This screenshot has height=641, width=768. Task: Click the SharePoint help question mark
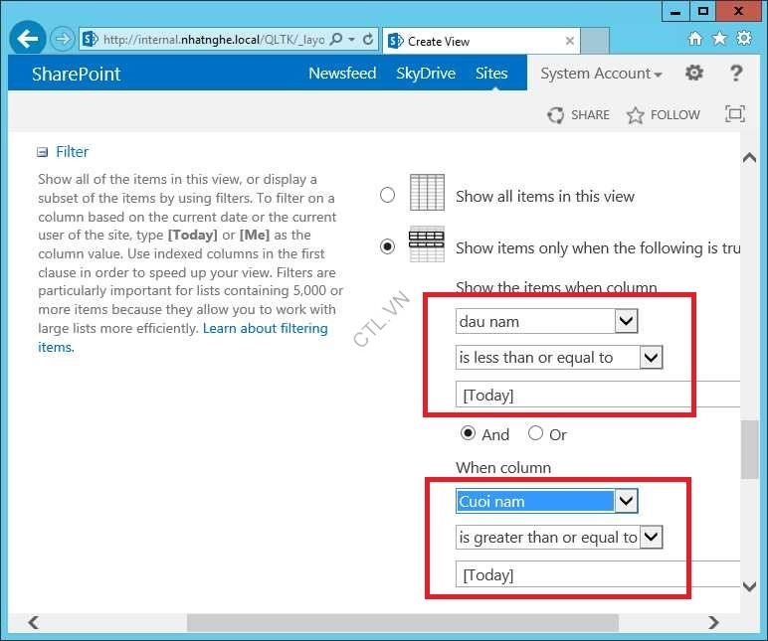point(736,74)
